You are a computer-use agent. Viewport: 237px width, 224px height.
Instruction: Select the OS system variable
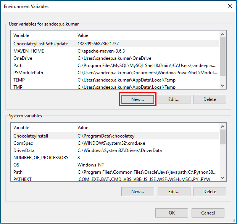116,165
